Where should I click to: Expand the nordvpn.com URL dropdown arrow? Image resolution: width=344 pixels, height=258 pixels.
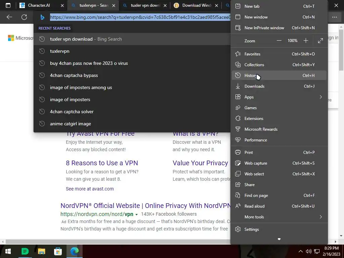pyautogui.click(x=136, y=215)
